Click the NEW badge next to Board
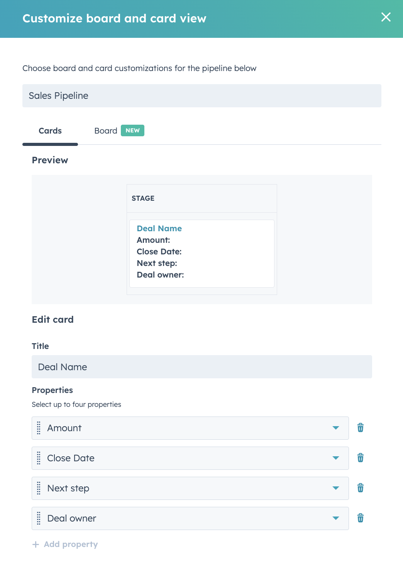 (132, 130)
